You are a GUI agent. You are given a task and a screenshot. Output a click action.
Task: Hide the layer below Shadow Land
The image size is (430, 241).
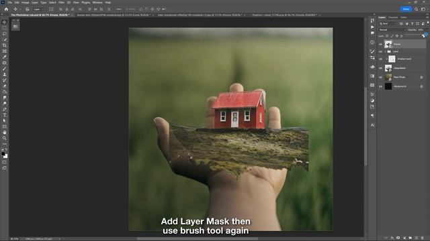tap(380, 68)
